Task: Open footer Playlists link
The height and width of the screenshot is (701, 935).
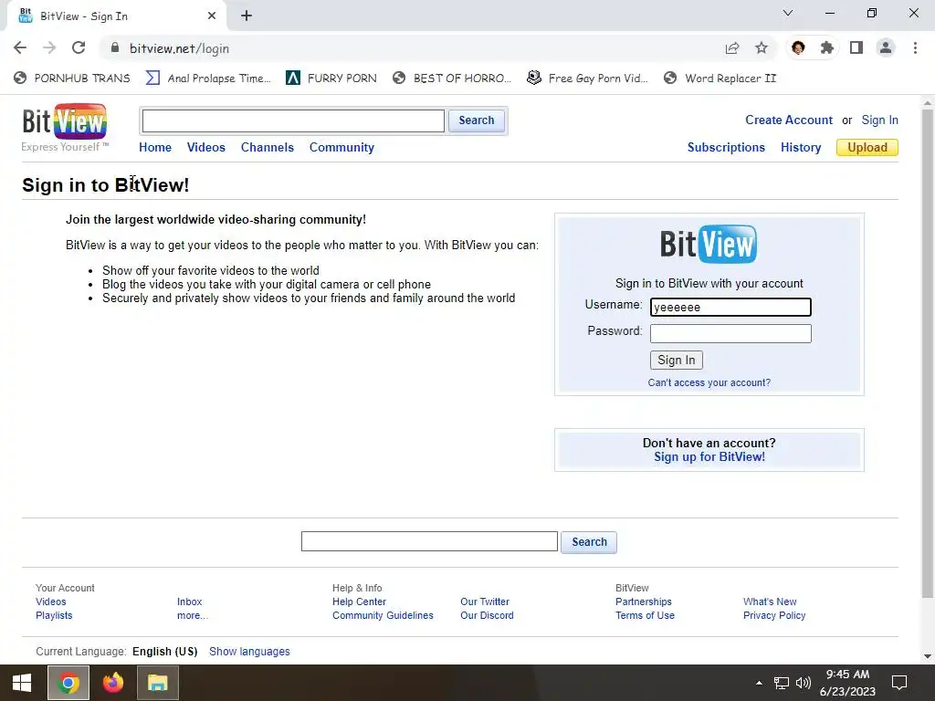Action: [54, 615]
